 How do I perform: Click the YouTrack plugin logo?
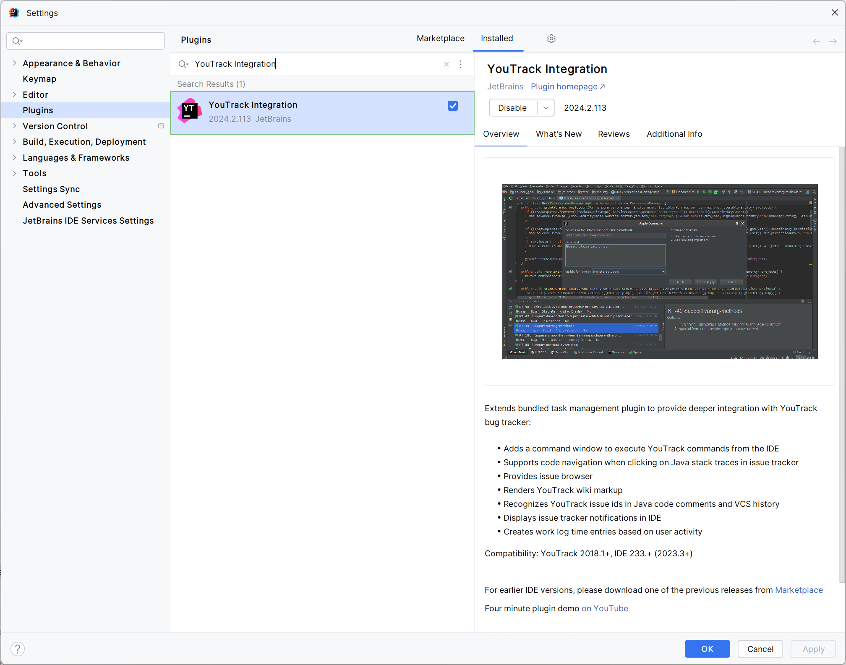(x=189, y=111)
